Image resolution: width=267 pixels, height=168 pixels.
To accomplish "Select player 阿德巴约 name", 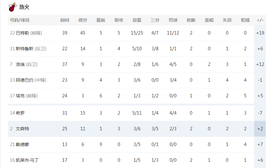I will pos(24,80).
